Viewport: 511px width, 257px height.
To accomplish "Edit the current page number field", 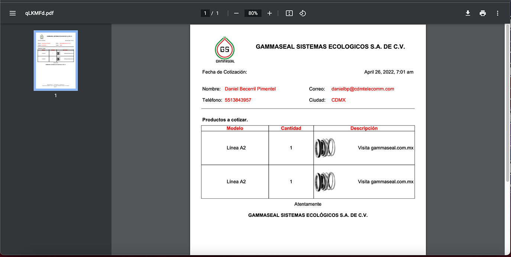I will click(205, 13).
